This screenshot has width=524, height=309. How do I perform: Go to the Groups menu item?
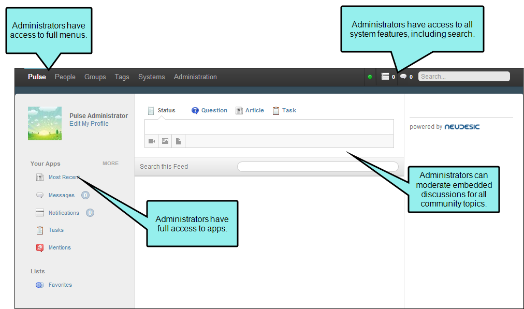(95, 77)
